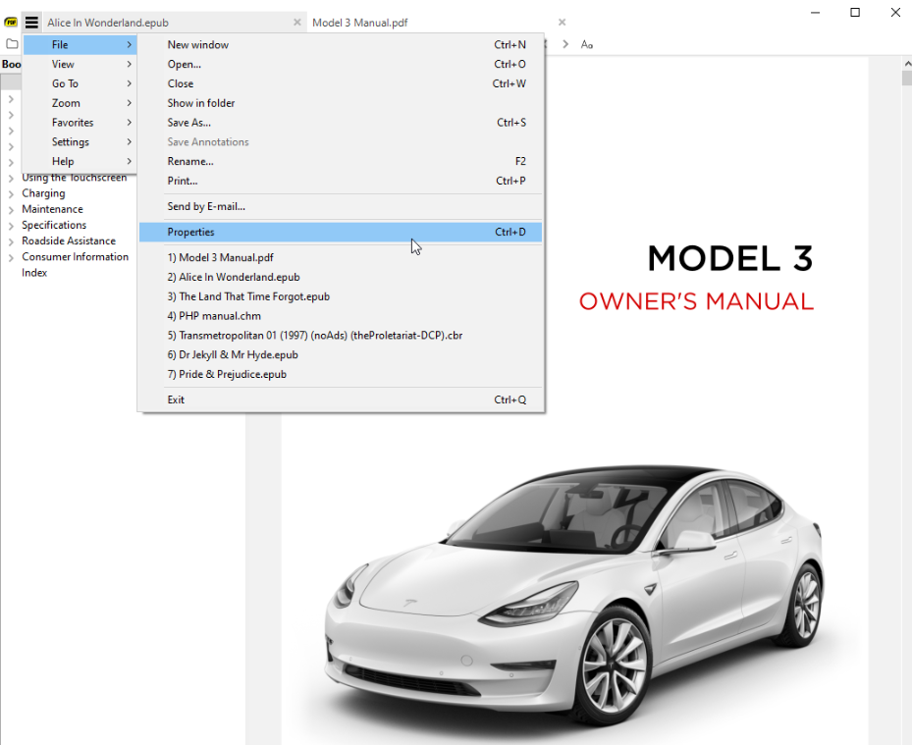
Task: Select Print... menu entry
Action: pyautogui.click(x=341, y=181)
